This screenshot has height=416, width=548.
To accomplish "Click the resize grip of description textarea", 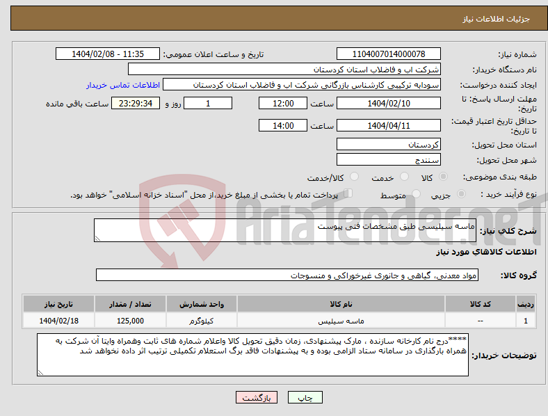I will click(x=97, y=239).
